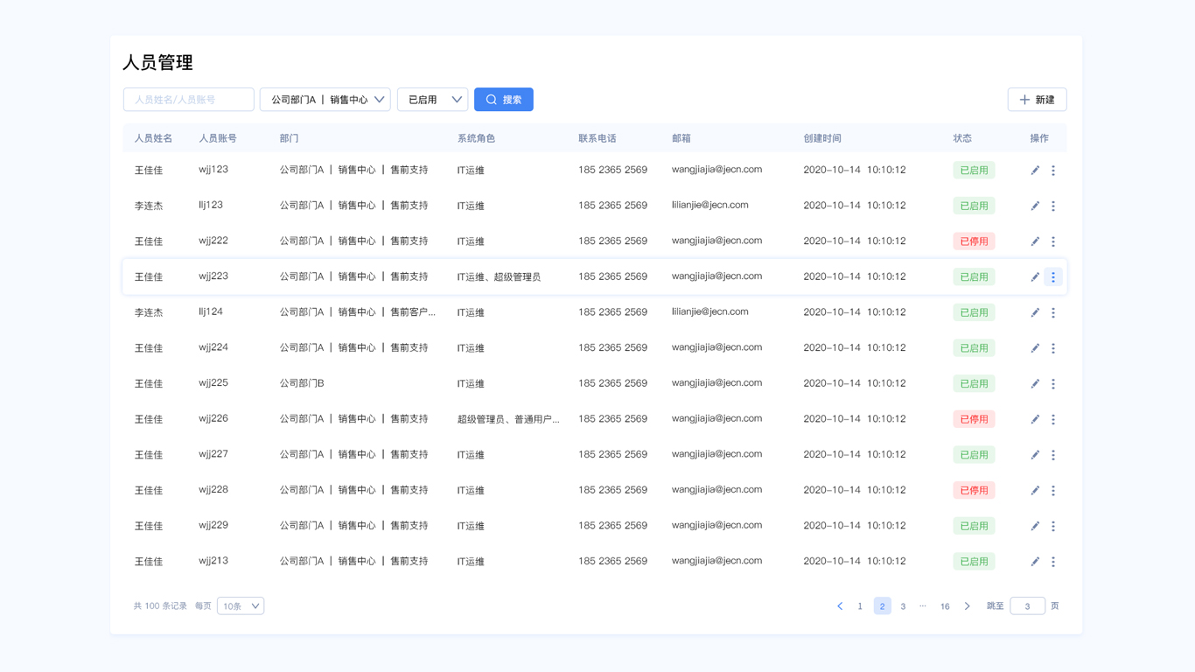Viewport: 1195px width, 672px height.
Task: Click the 部门 column header
Action: point(290,138)
